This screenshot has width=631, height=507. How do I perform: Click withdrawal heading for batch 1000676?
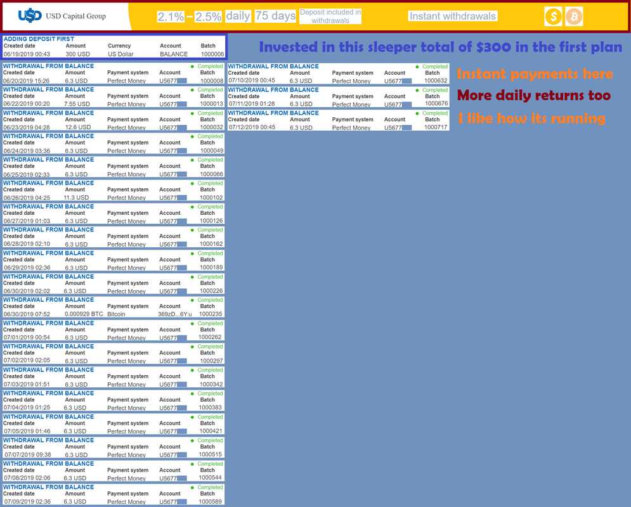coord(273,89)
